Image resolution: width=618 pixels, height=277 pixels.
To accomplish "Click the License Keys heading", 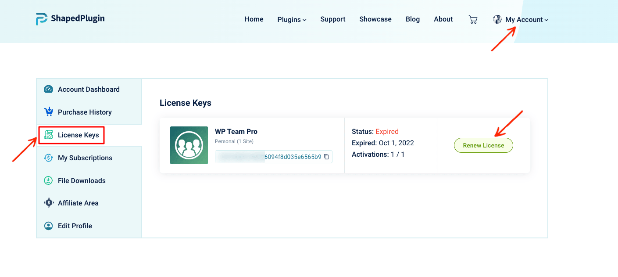I will (186, 103).
